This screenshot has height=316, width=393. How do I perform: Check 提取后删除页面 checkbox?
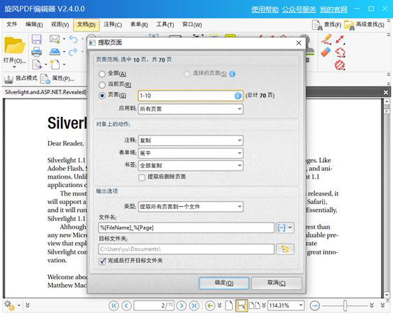142,177
